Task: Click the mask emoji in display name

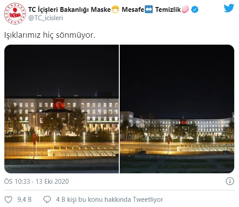Action: pos(115,9)
